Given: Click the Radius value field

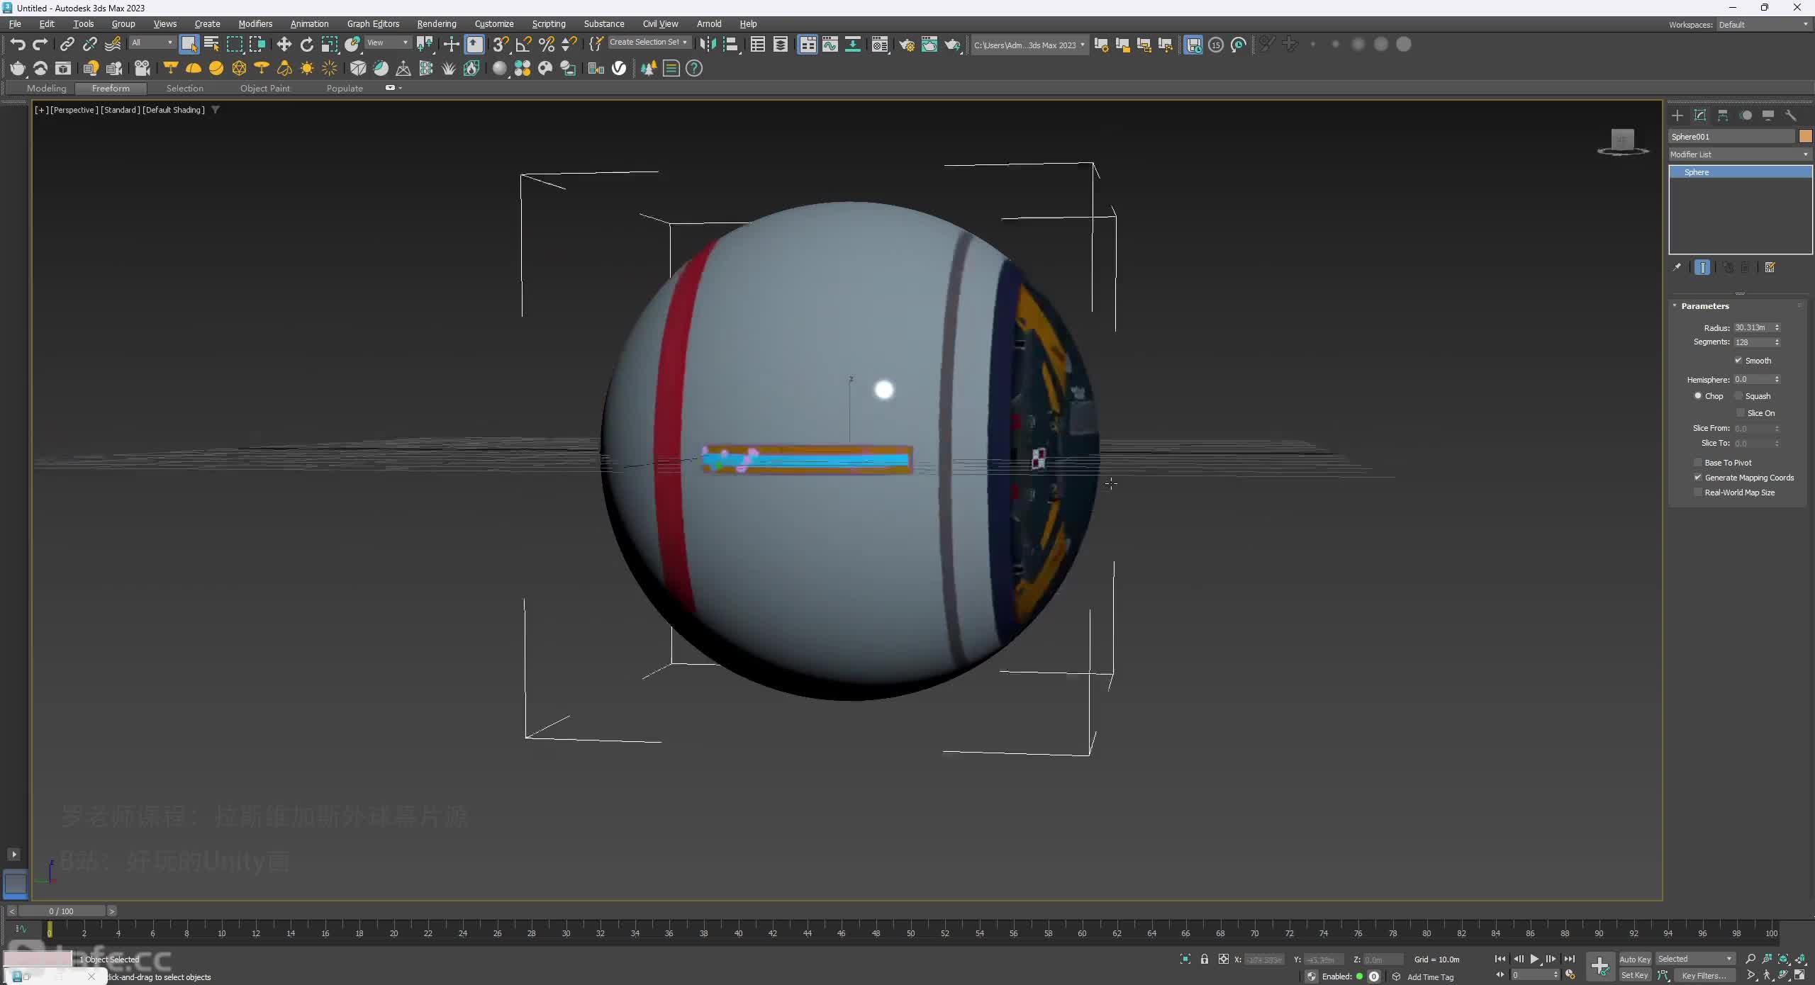Looking at the screenshot, I should [x=1753, y=328].
